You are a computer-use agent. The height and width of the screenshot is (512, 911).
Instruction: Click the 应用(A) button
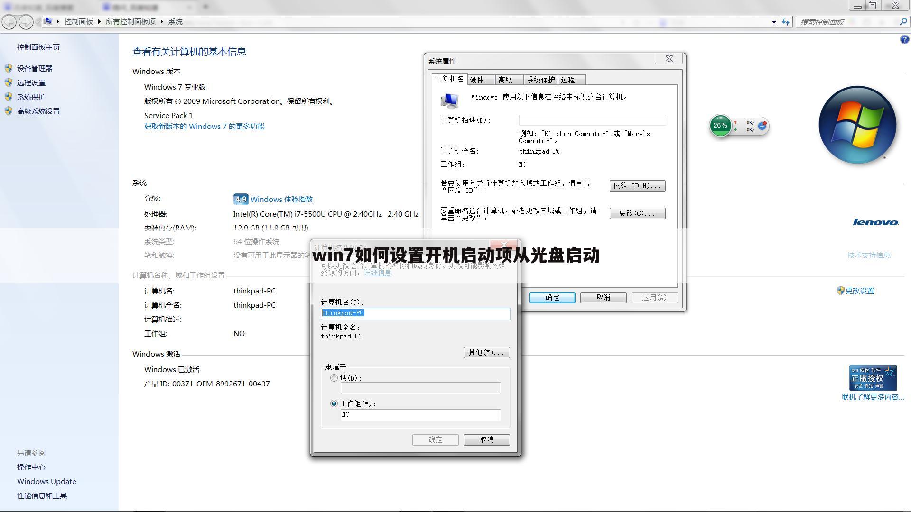pos(655,297)
